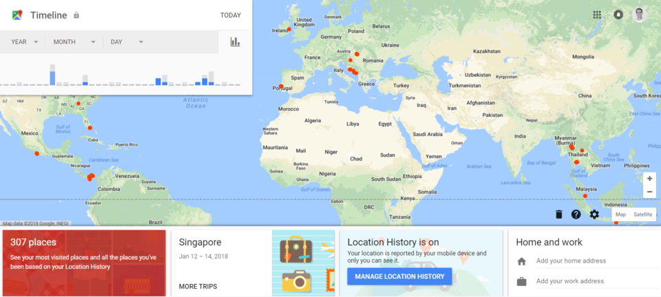Viewport: 661px width, 297px height.
Task: Select the tallest blue bar in histogram
Action: 52,78
